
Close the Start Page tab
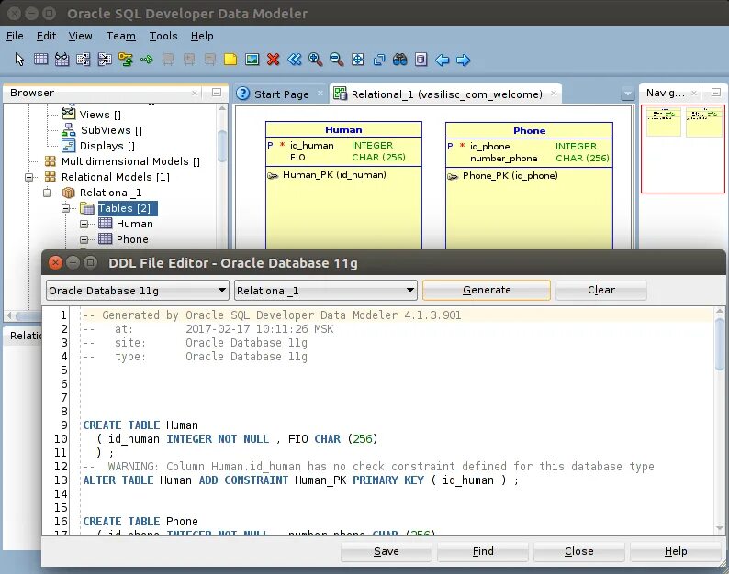click(320, 94)
